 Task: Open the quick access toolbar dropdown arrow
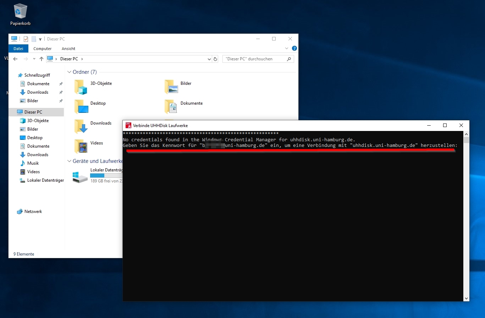(x=40, y=39)
